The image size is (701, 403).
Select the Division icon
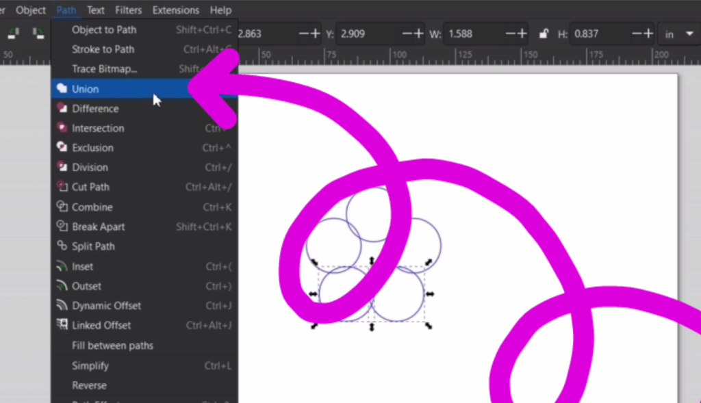click(62, 167)
